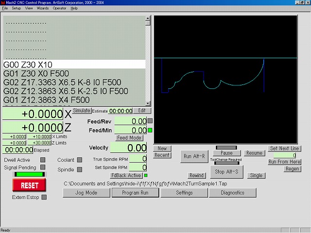The width and height of the screenshot is (311, 233).
Task: Click the Edit G-code button
Action: pos(142,111)
